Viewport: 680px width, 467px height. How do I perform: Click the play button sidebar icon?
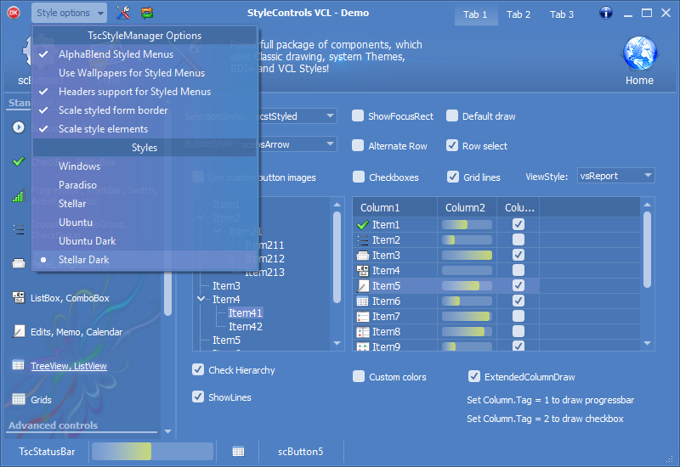[18, 127]
